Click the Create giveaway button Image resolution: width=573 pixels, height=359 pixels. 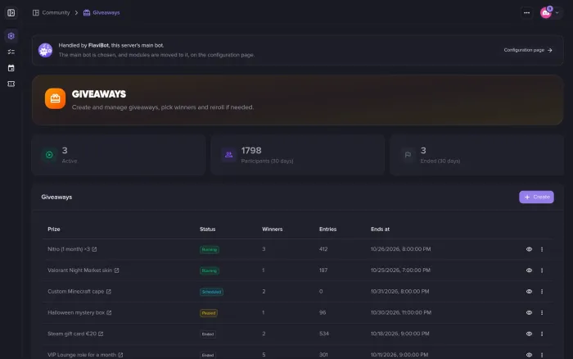536,197
